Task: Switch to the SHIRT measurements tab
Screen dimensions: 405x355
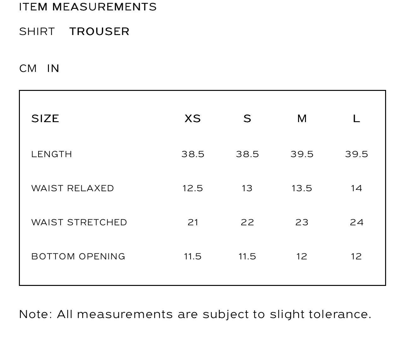Action: (x=37, y=32)
